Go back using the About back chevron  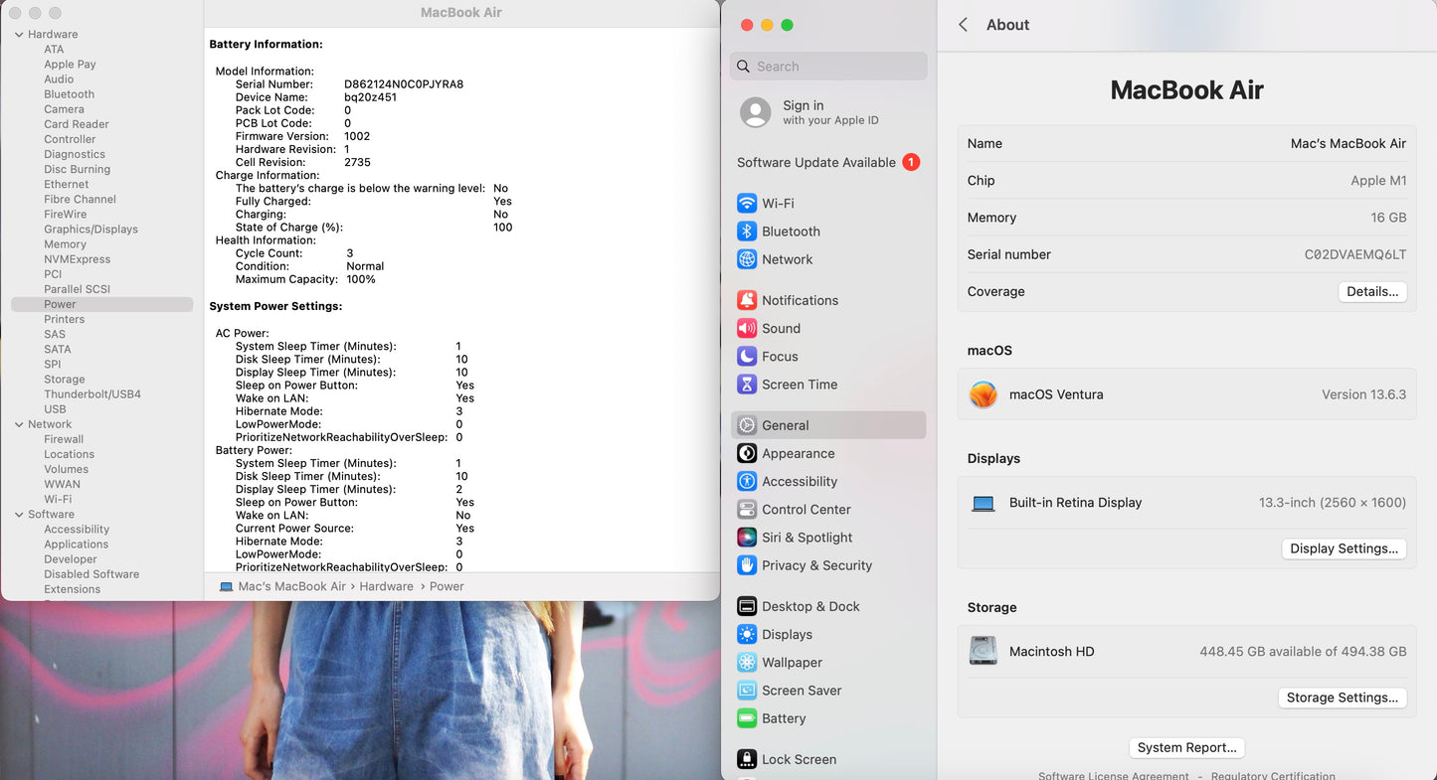[963, 25]
